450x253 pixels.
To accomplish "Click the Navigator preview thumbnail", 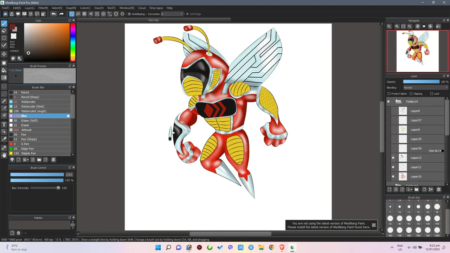I will [418, 51].
